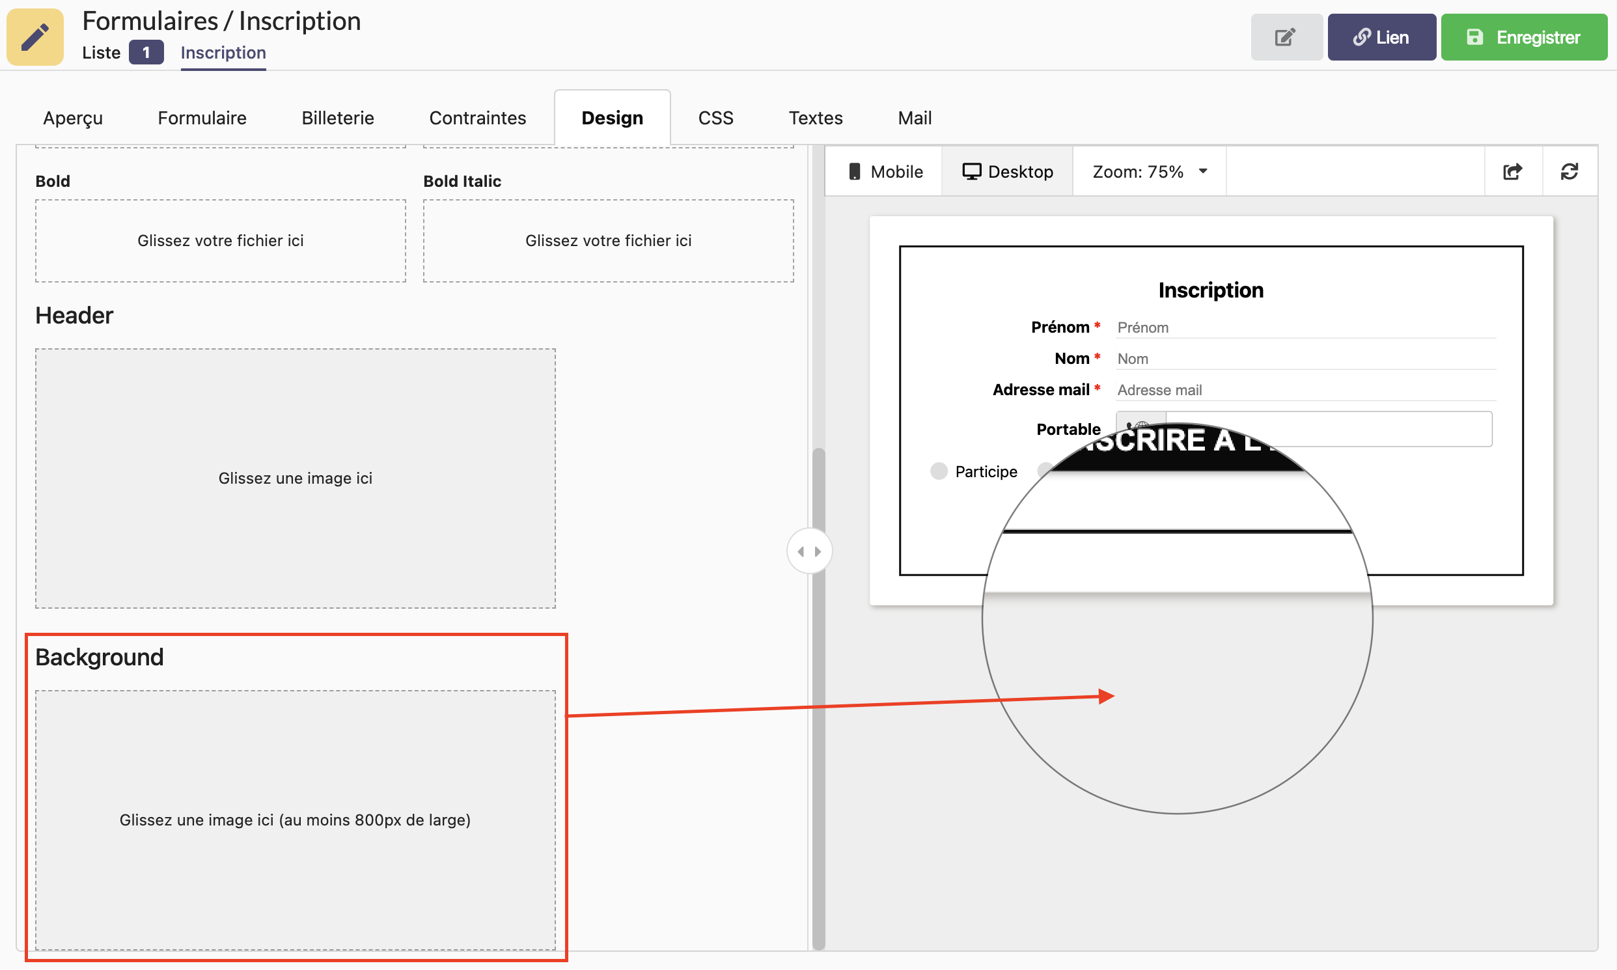This screenshot has height=970, width=1617.
Task: Open the CSS tab
Action: (715, 118)
